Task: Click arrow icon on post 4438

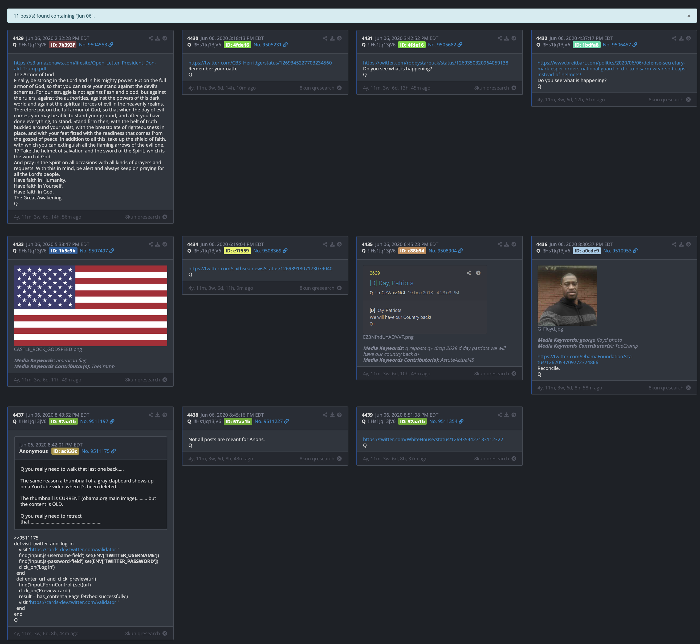Action: coord(339,415)
